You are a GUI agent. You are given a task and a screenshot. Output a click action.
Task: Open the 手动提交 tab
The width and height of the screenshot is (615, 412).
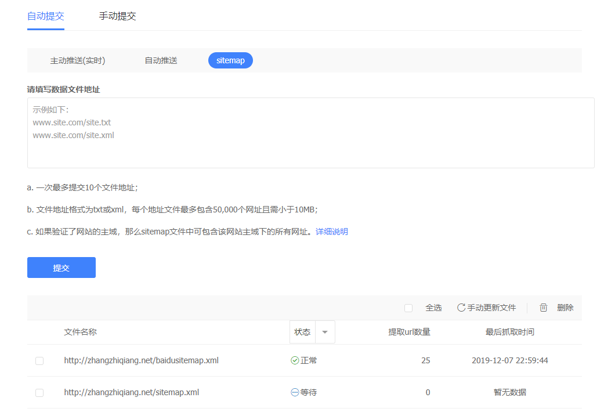tap(118, 16)
